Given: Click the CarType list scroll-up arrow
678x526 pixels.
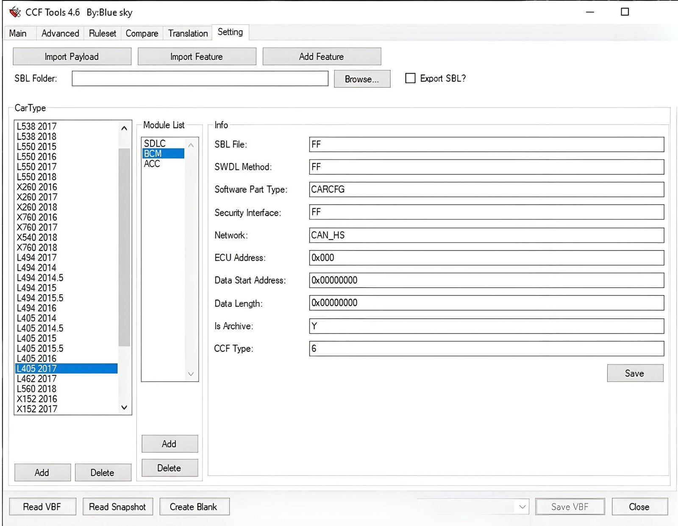Looking at the screenshot, I should [x=124, y=128].
